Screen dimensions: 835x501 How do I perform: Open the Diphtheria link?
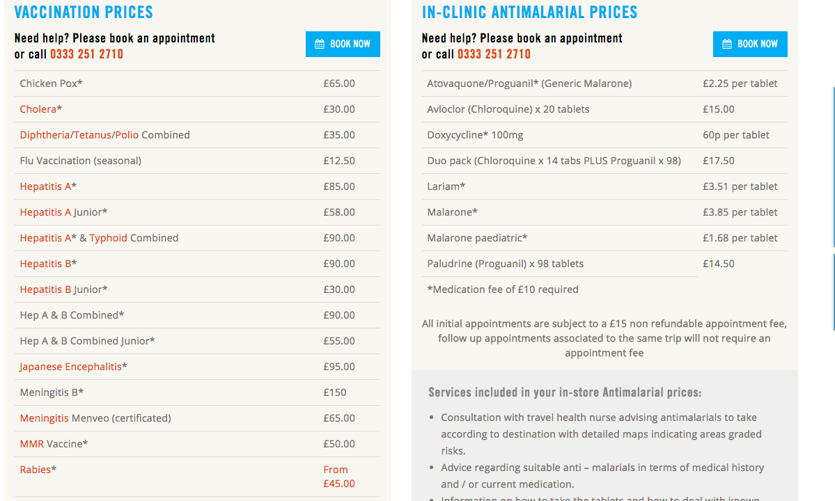[x=45, y=135]
